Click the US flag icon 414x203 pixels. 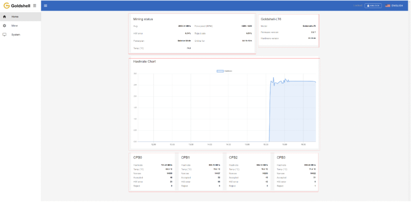click(x=387, y=6)
